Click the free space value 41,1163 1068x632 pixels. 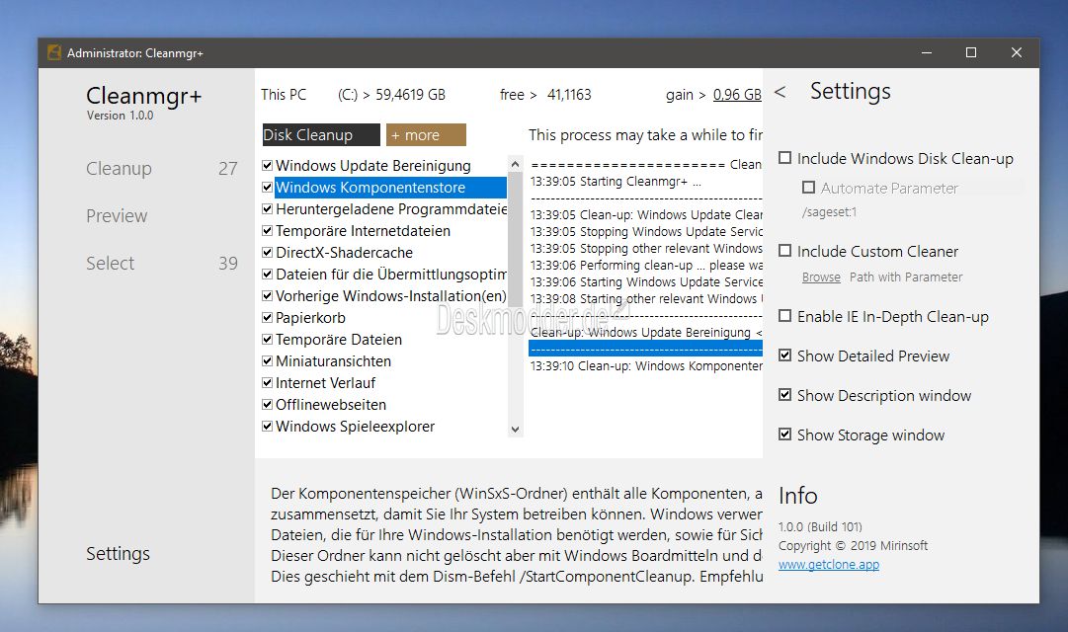coord(569,95)
